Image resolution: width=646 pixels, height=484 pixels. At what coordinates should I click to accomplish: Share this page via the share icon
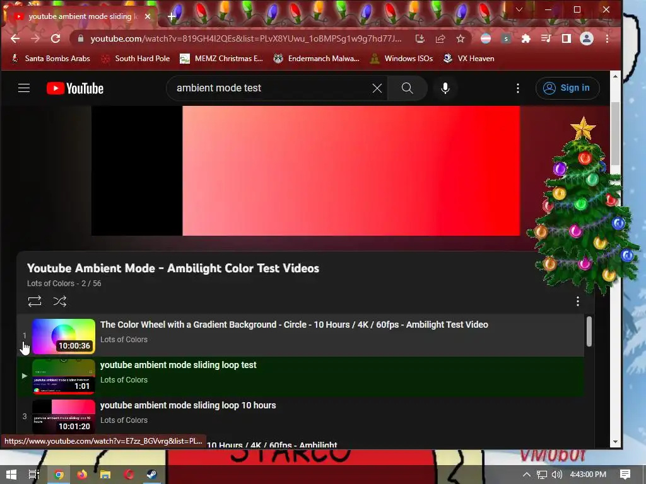[x=440, y=38]
